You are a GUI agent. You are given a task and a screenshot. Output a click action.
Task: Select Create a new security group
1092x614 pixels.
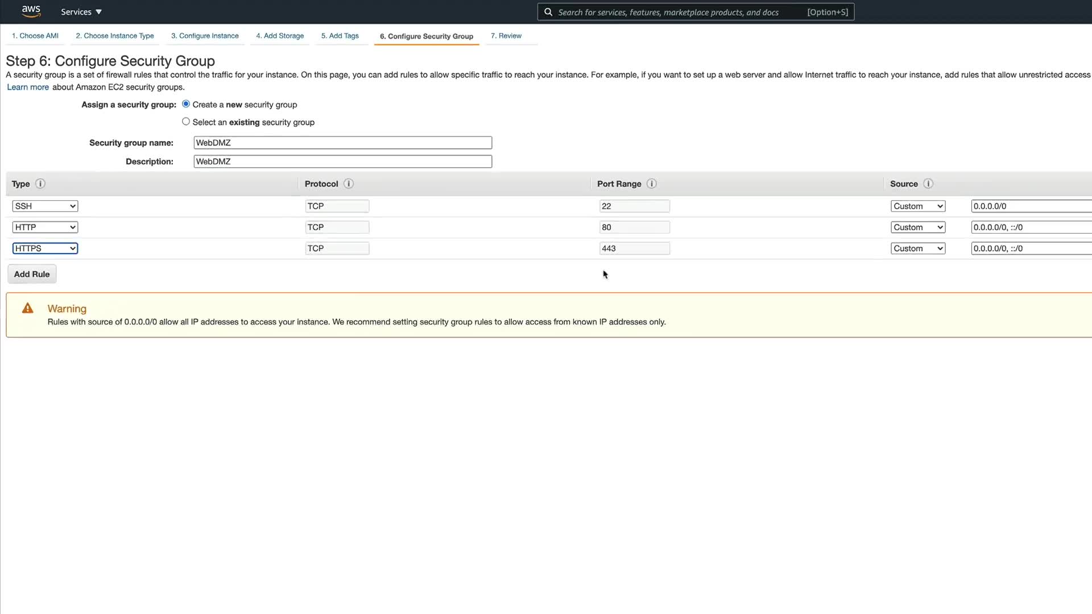point(186,104)
